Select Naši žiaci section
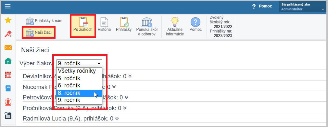Image resolution: width=328 pixels, height=127 pixels. pyautogui.click(x=39, y=32)
